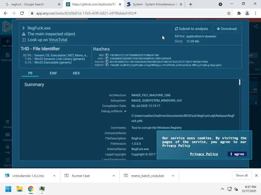Click the summary panel scrollbar

click(x=240, y=82)
